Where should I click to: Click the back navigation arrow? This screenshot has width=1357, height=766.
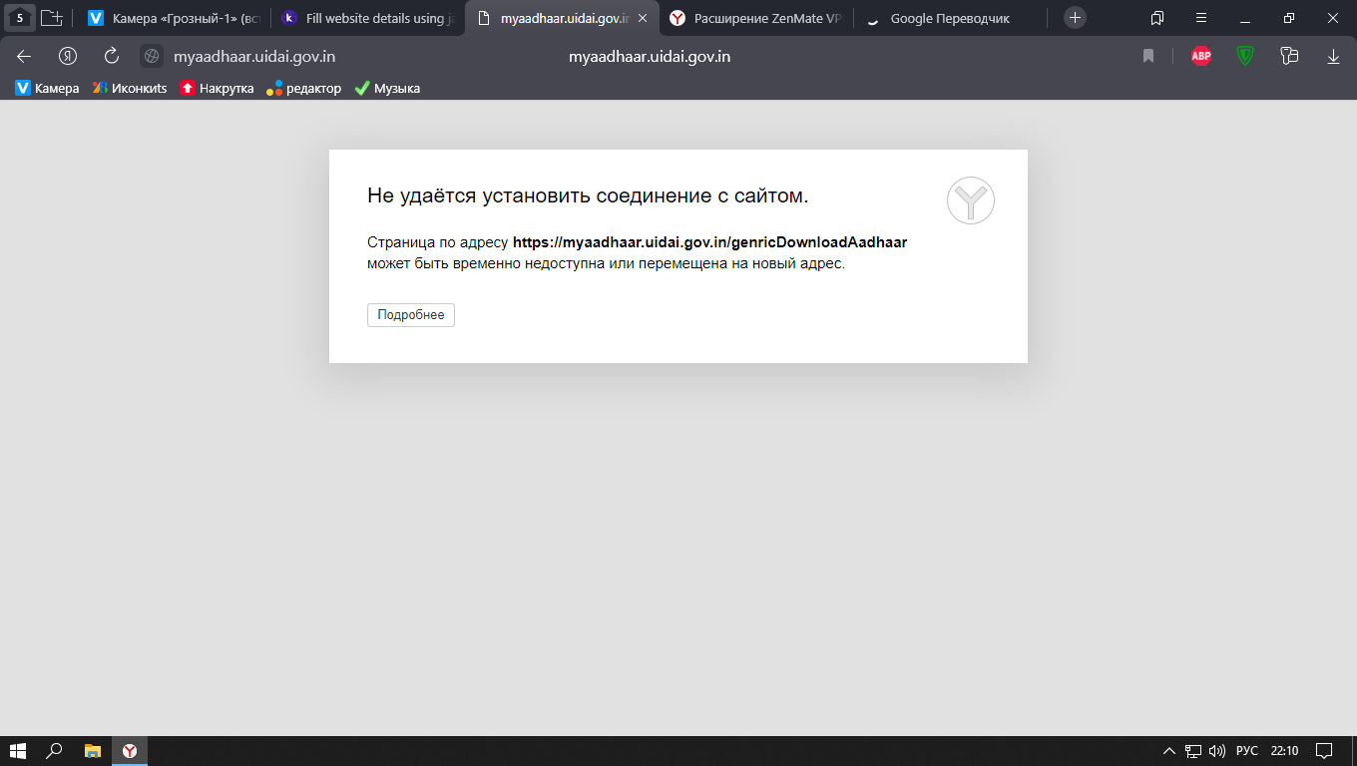tap(24, 57)
